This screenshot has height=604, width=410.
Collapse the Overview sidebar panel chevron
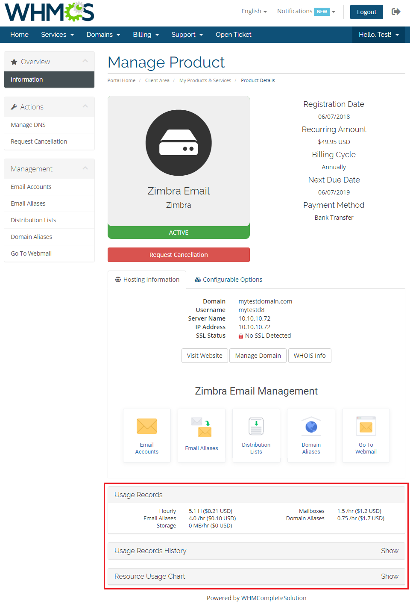point(85,61)
